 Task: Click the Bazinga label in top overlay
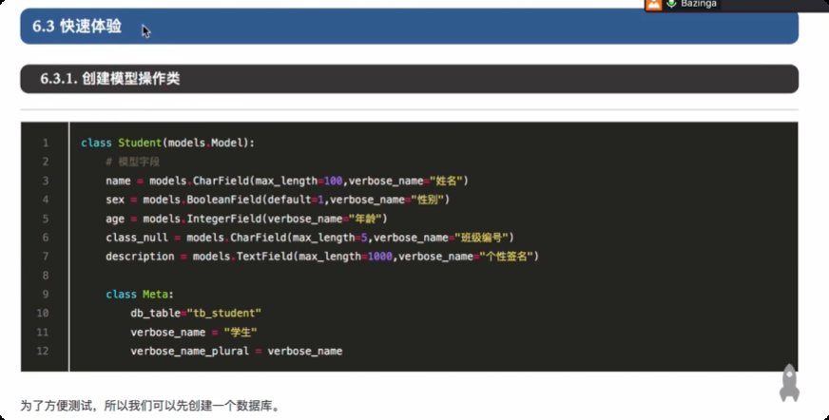(699, 4)
